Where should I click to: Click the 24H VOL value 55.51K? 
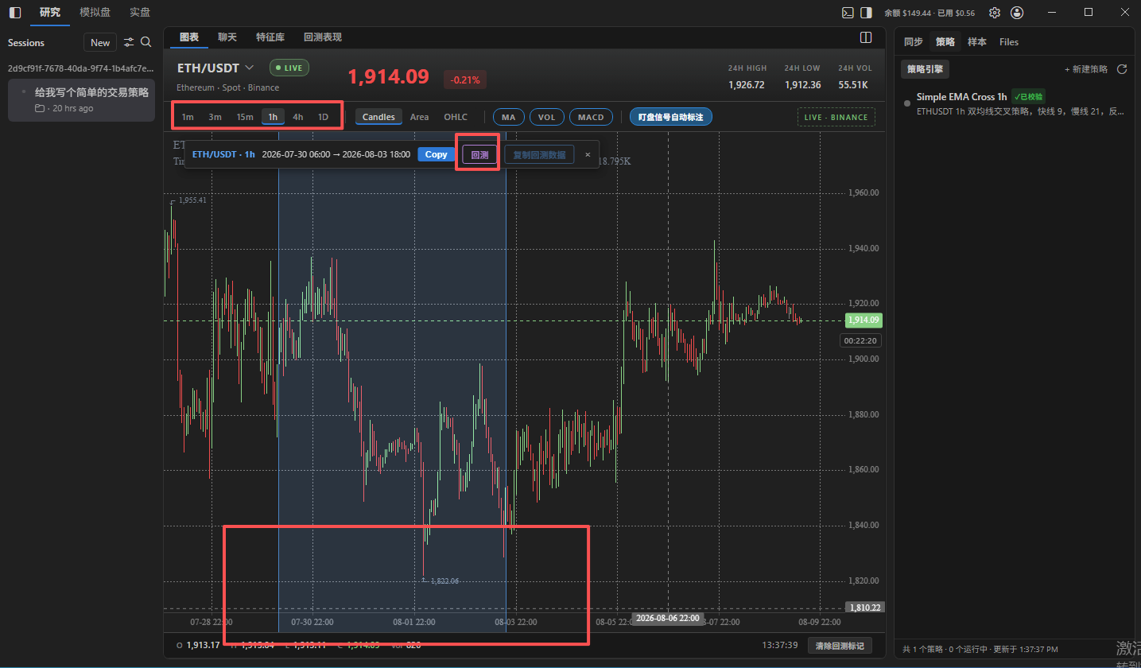point(852,84)
